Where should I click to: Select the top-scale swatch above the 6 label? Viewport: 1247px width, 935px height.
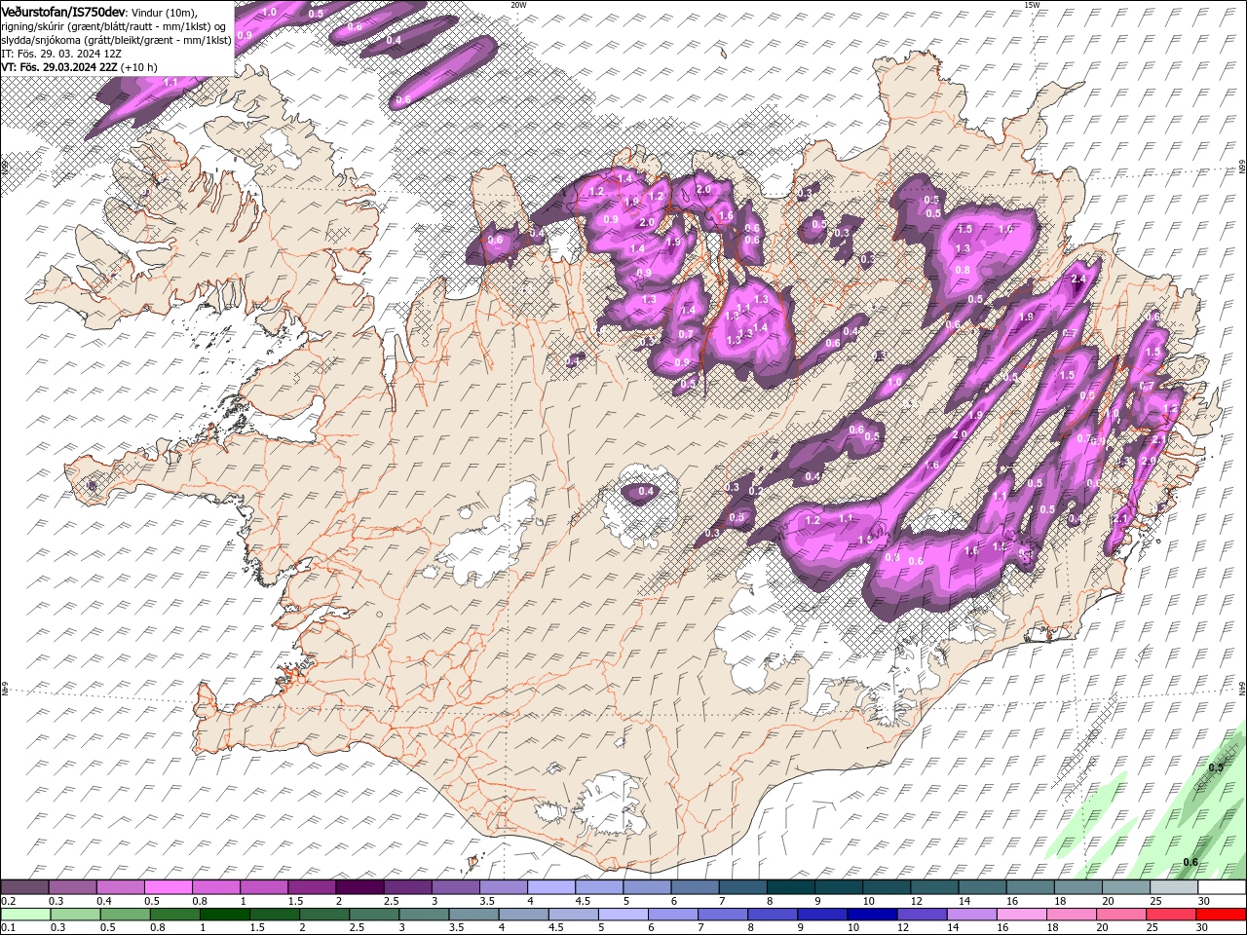point(694,887)
